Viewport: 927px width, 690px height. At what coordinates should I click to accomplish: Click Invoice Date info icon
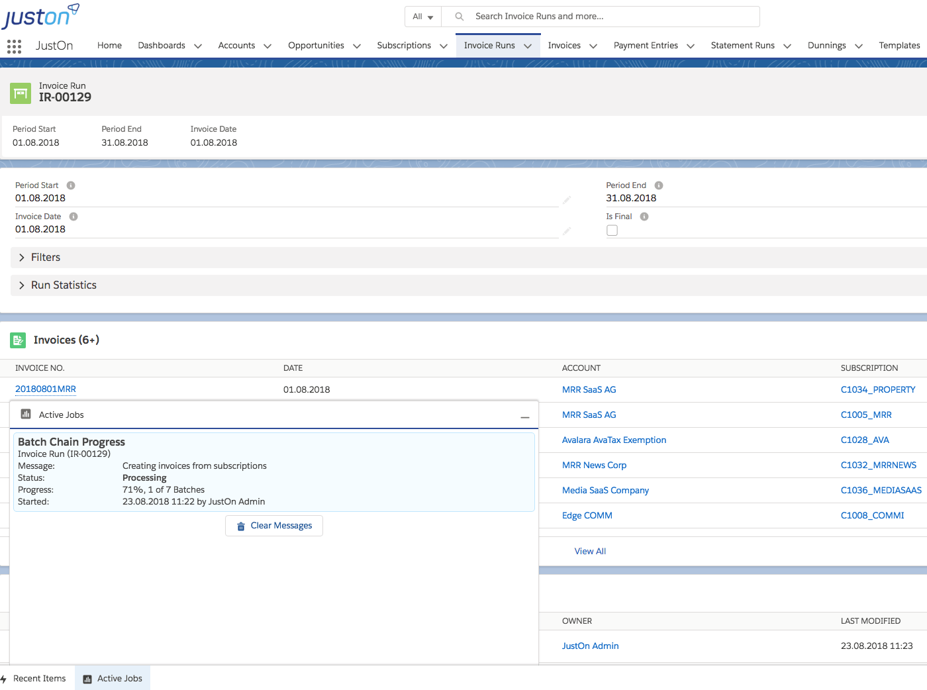pos(73,217)
